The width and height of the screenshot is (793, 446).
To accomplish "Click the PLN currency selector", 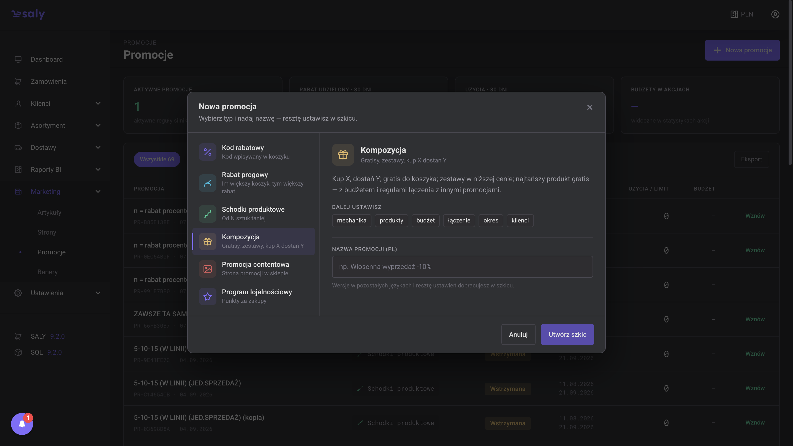I will click(x=742, y=15).
